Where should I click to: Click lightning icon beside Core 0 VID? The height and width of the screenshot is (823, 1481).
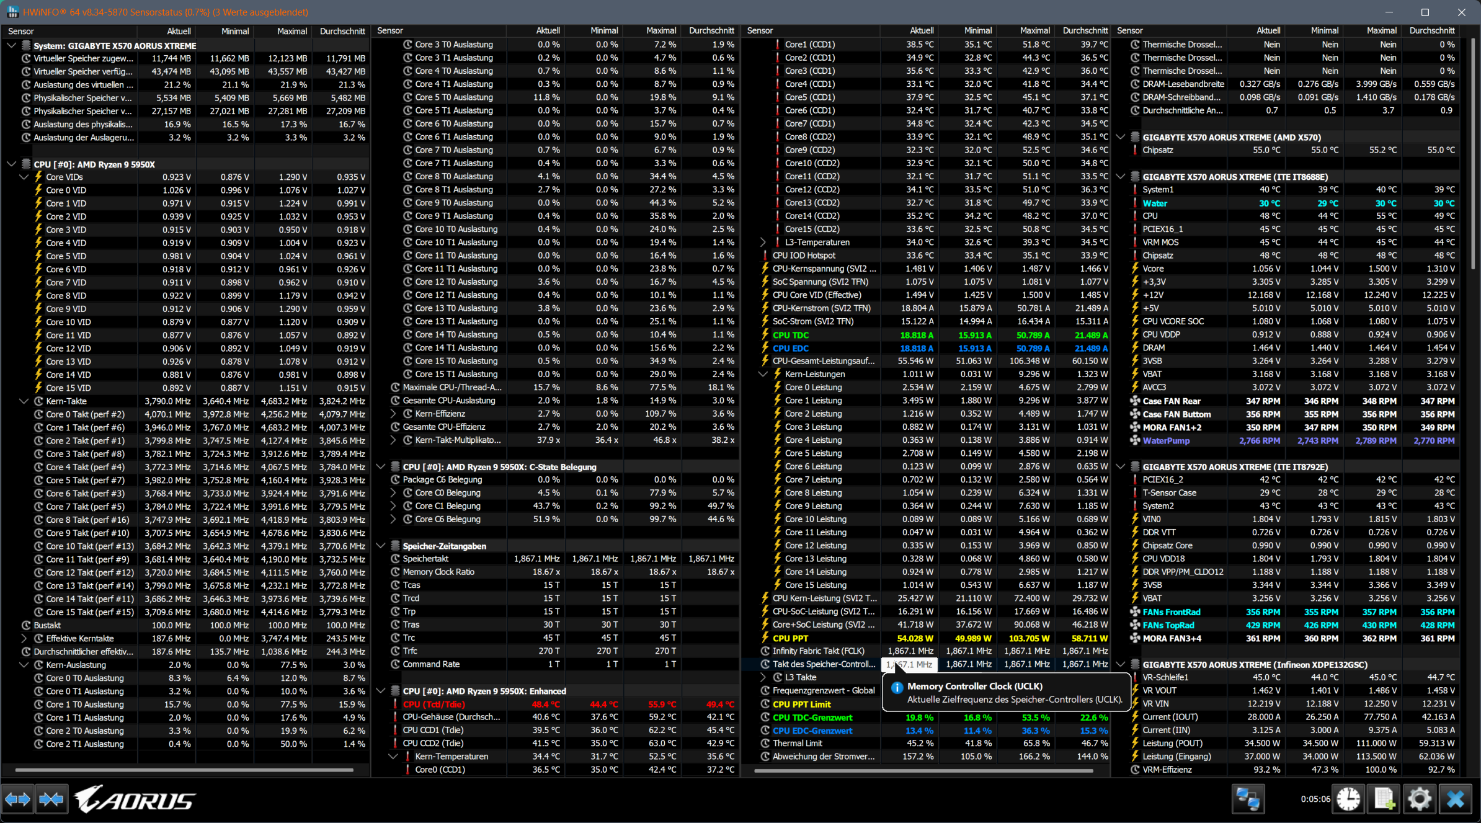tap(38, 190)
